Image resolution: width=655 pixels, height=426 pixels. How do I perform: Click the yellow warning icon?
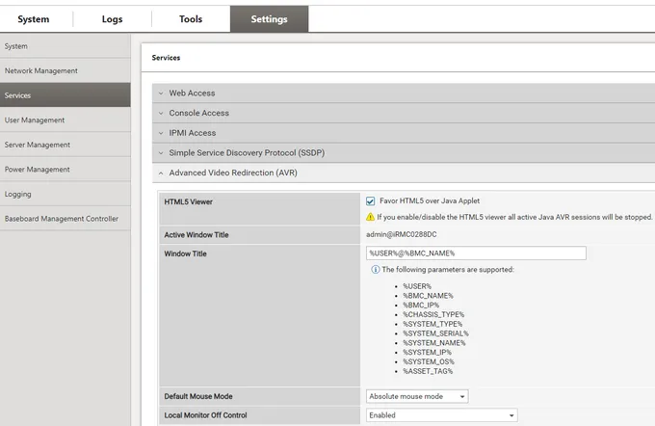[x=370, y=217]
